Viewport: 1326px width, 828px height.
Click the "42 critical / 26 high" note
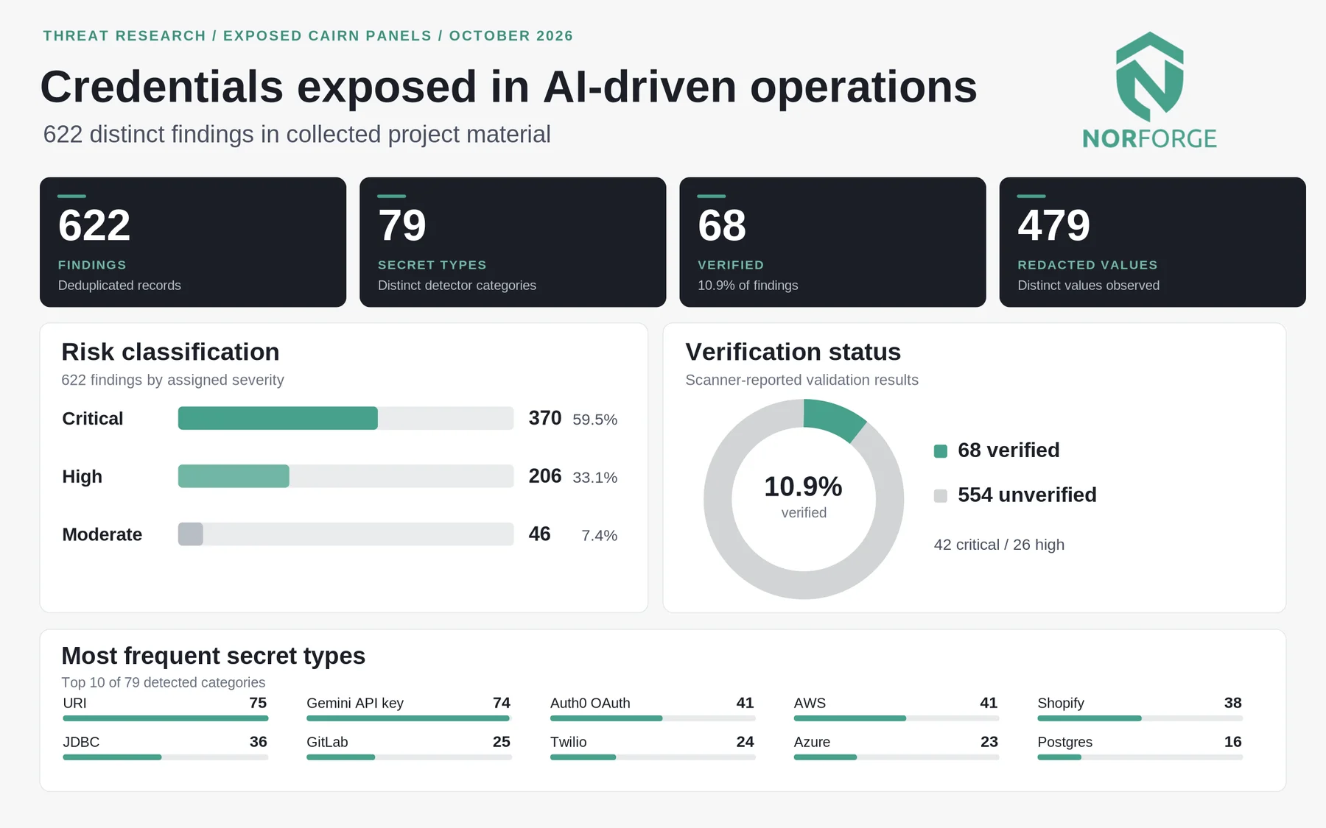[x=999, y=545]
